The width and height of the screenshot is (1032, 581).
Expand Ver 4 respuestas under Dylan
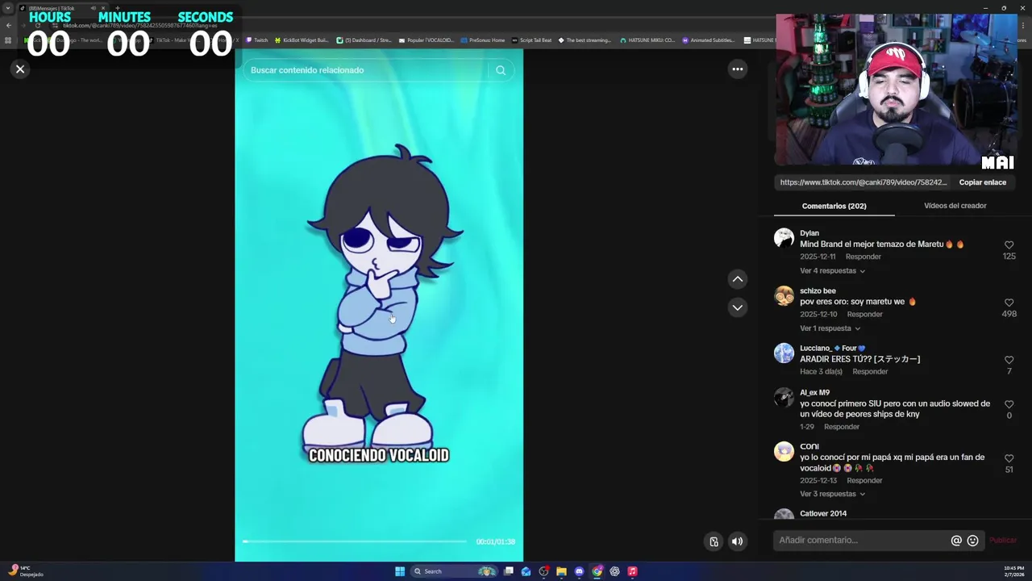tap(832, 271)
